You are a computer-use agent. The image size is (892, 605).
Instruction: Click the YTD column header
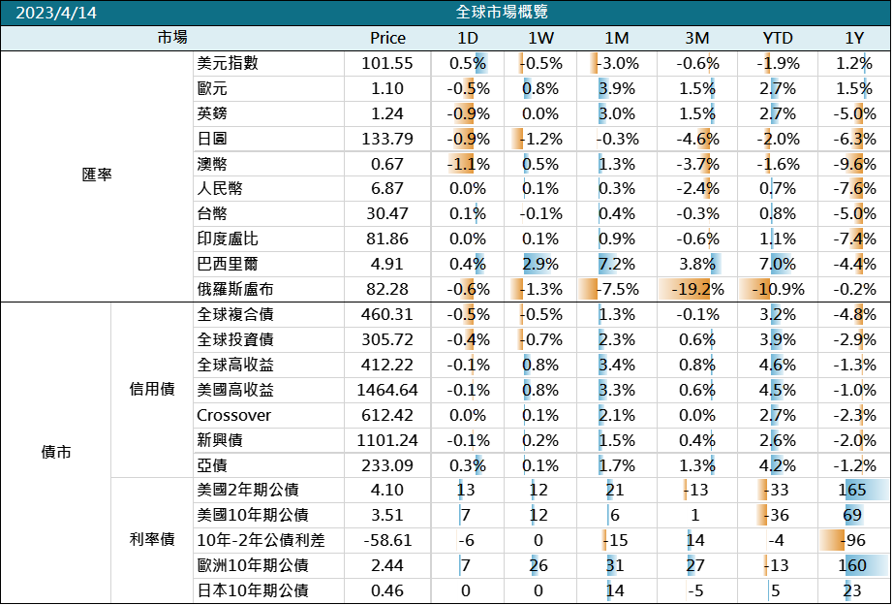tap(778, 38)
